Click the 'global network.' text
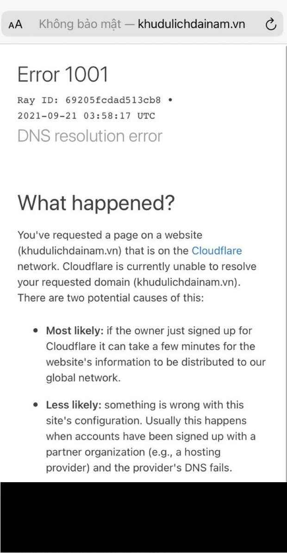287x553 pixels. tap(83, 378)
